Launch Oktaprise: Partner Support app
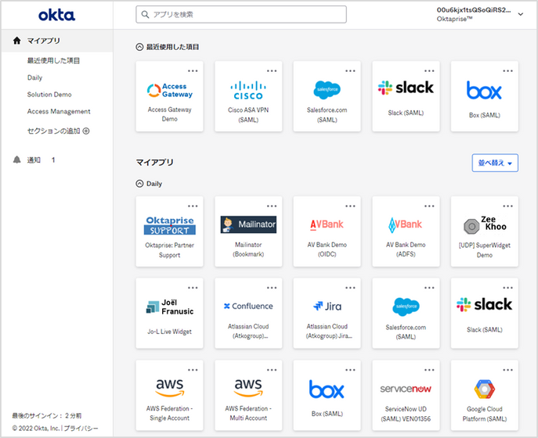This screenshot has width=538, height=438. [x=169, y=232]
